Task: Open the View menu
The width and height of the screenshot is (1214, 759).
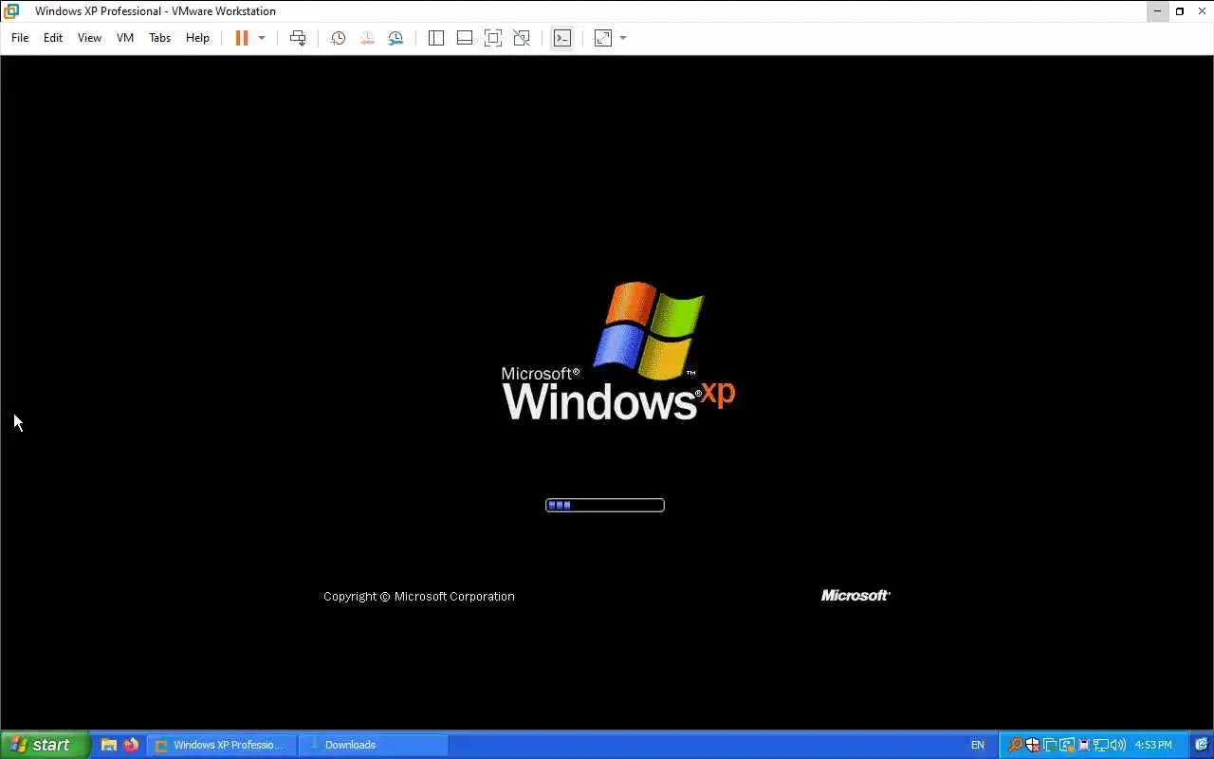Action: [89, 38]
